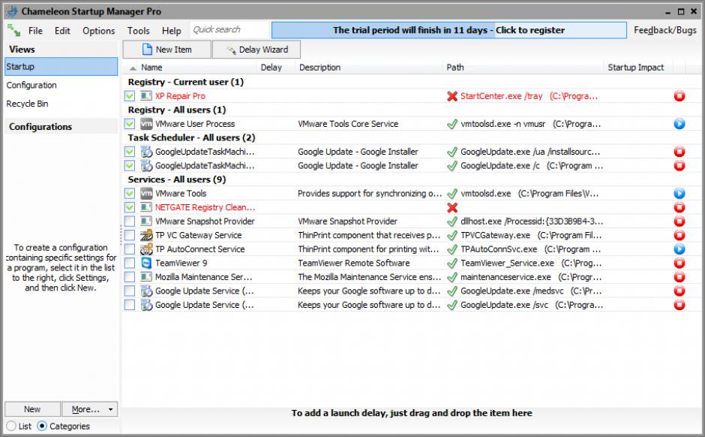Open the Options menu
The width and height of the screenshot is (705, 437).
coord(98,31)
